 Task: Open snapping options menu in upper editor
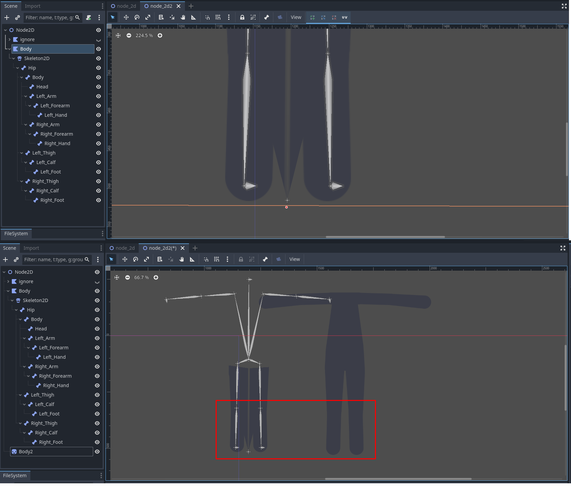coord(229,17)
